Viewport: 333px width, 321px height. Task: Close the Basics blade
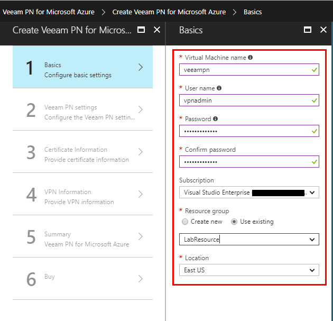(323, 30)
